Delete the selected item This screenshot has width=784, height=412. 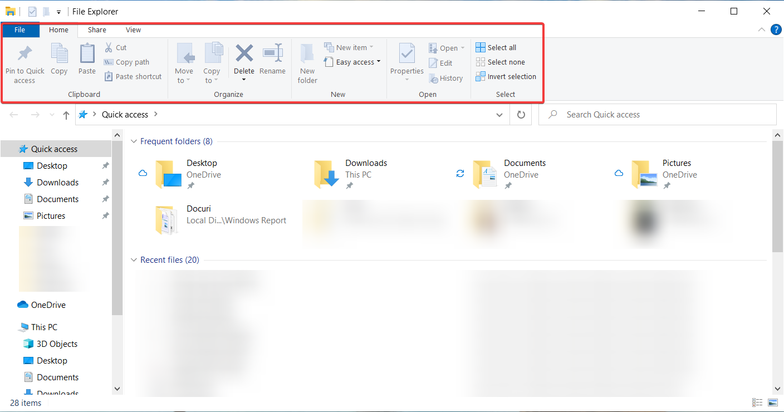pos(244,58)
